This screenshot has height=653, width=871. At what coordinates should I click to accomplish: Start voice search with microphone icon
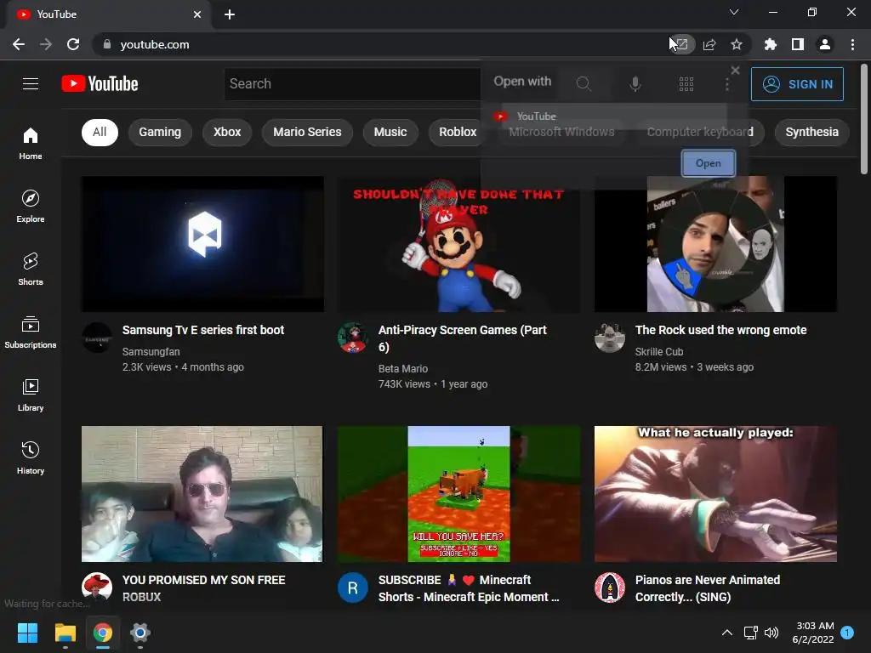tap(635, 84)
